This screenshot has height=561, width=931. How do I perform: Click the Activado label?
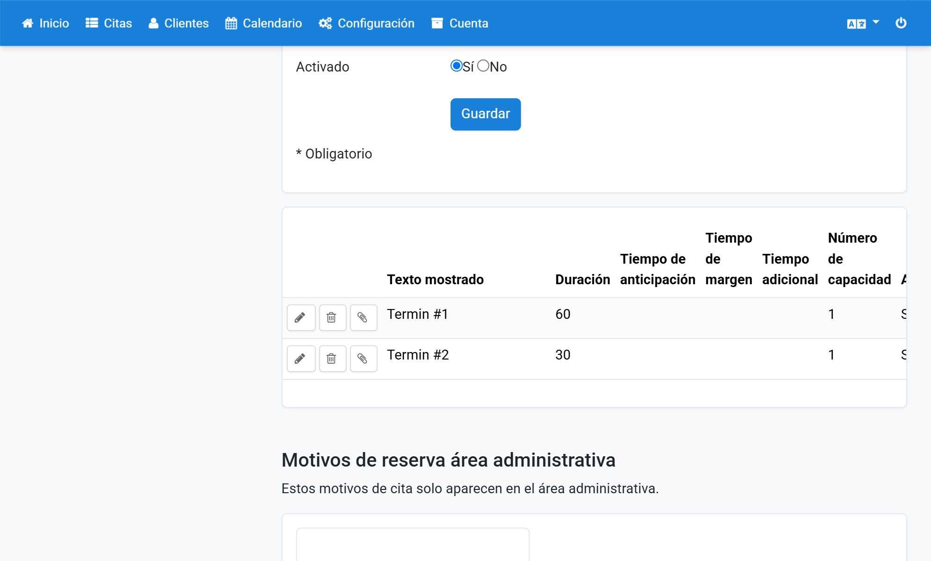coord(322,67)
